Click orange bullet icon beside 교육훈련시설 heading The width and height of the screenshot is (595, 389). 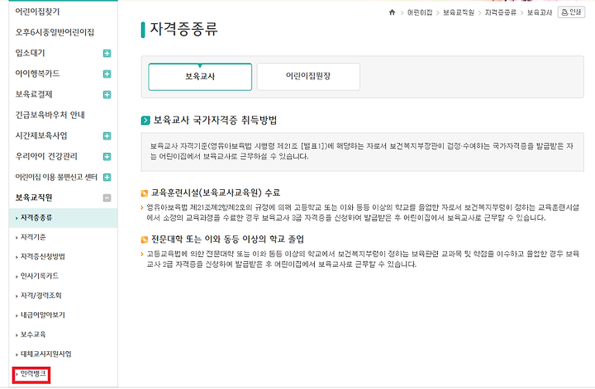point(144,193)
